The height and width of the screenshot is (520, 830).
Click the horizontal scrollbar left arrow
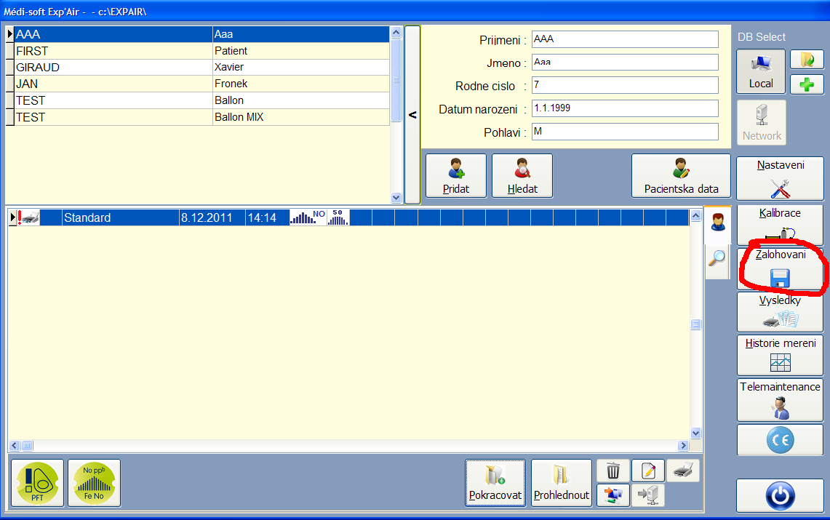tap(15, 445)
